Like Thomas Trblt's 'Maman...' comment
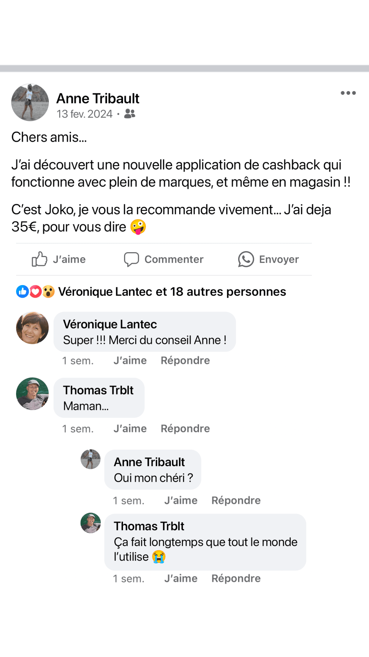This screenshot has width=369, height=657. tap(130, 428)
